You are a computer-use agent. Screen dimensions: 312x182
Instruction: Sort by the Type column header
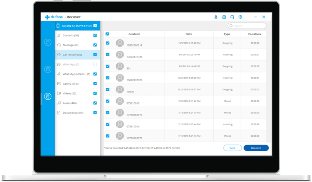pyautogui.click(x=227, y=34)
